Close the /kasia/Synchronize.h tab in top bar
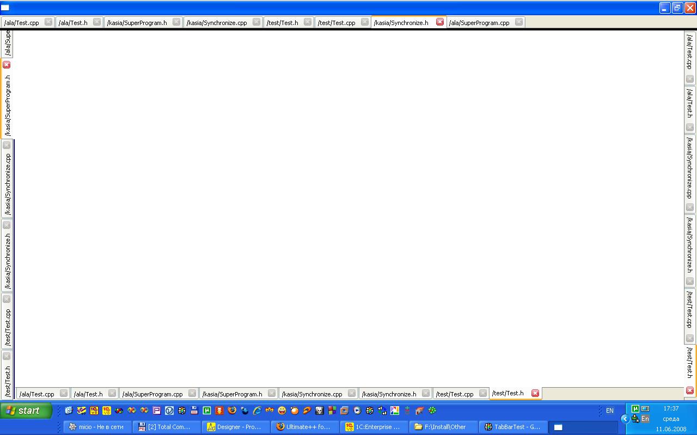697x435 pixels. (440, 22)
